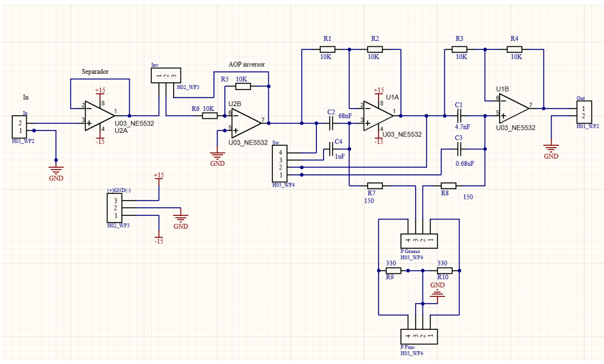Select resistor R6 symbol
The height and width of the screenshot is (364, 604).
click(210, 116)
